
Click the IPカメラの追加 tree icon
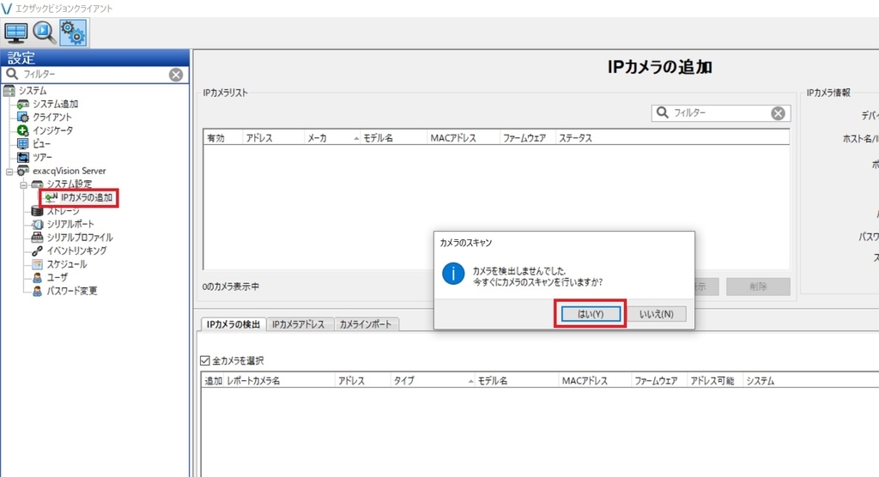51,197
